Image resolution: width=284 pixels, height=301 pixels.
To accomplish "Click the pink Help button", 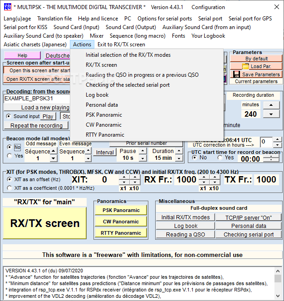I will click(22, 55).
